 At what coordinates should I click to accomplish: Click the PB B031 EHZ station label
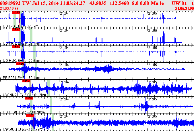click(22, 78)
